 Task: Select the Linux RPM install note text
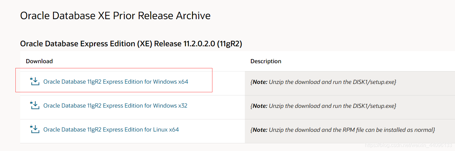(x=342, y=130)
